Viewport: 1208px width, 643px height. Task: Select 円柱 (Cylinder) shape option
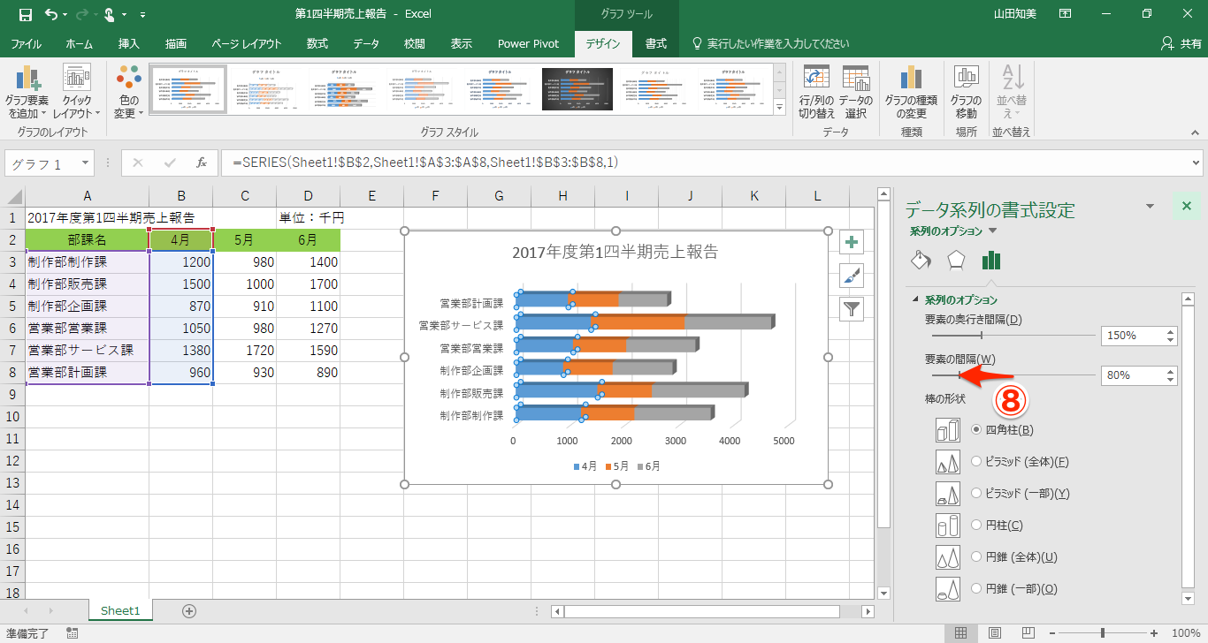point(977,525)
